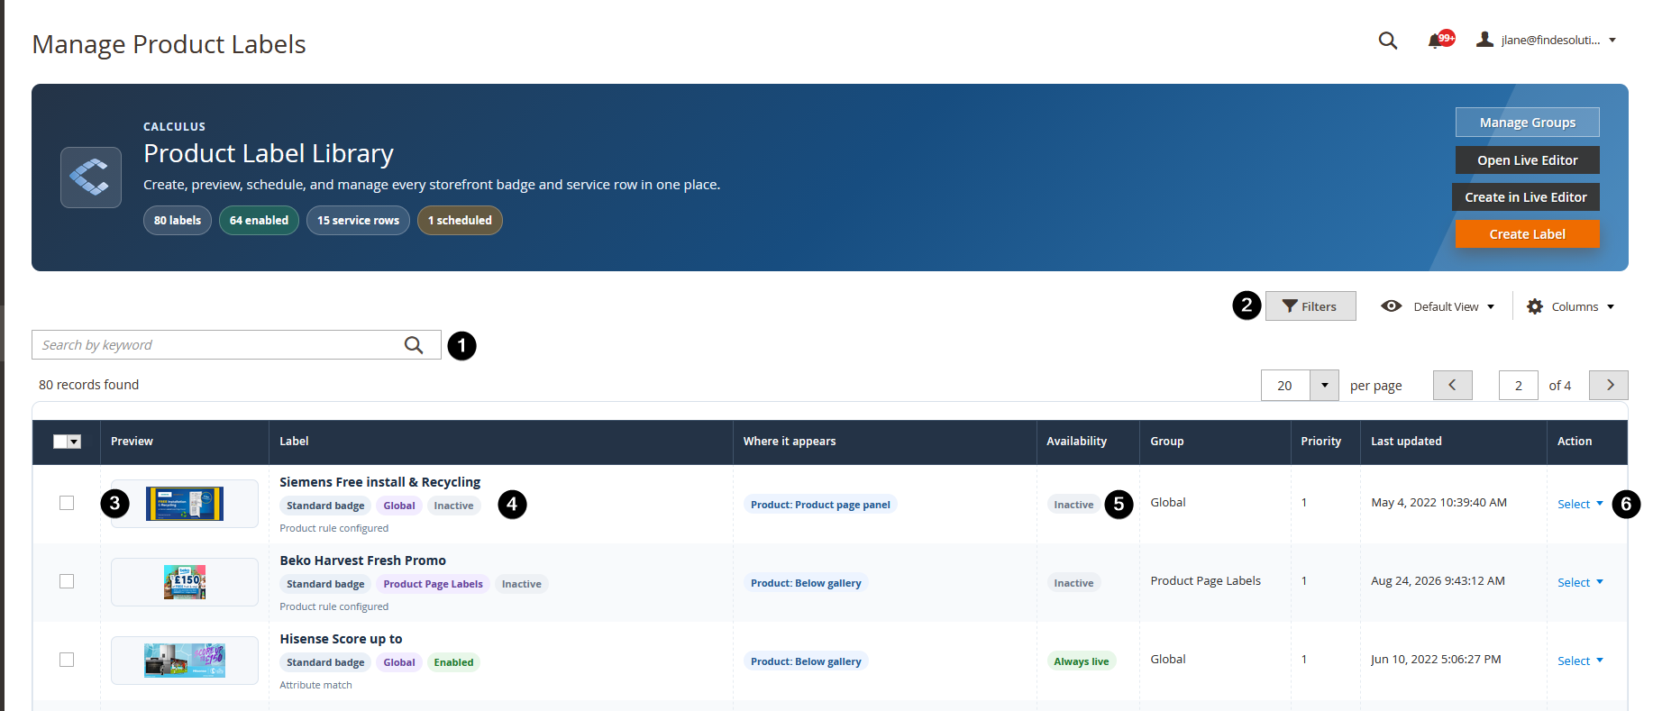Image resolution: width=1653 pixels, height=711 pixels.
Task: Click the Columns gear icon
Action: 1535,306
